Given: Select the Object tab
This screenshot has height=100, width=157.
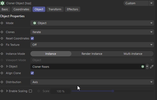Looking at the screenshot, I should [x=39, y=9].
